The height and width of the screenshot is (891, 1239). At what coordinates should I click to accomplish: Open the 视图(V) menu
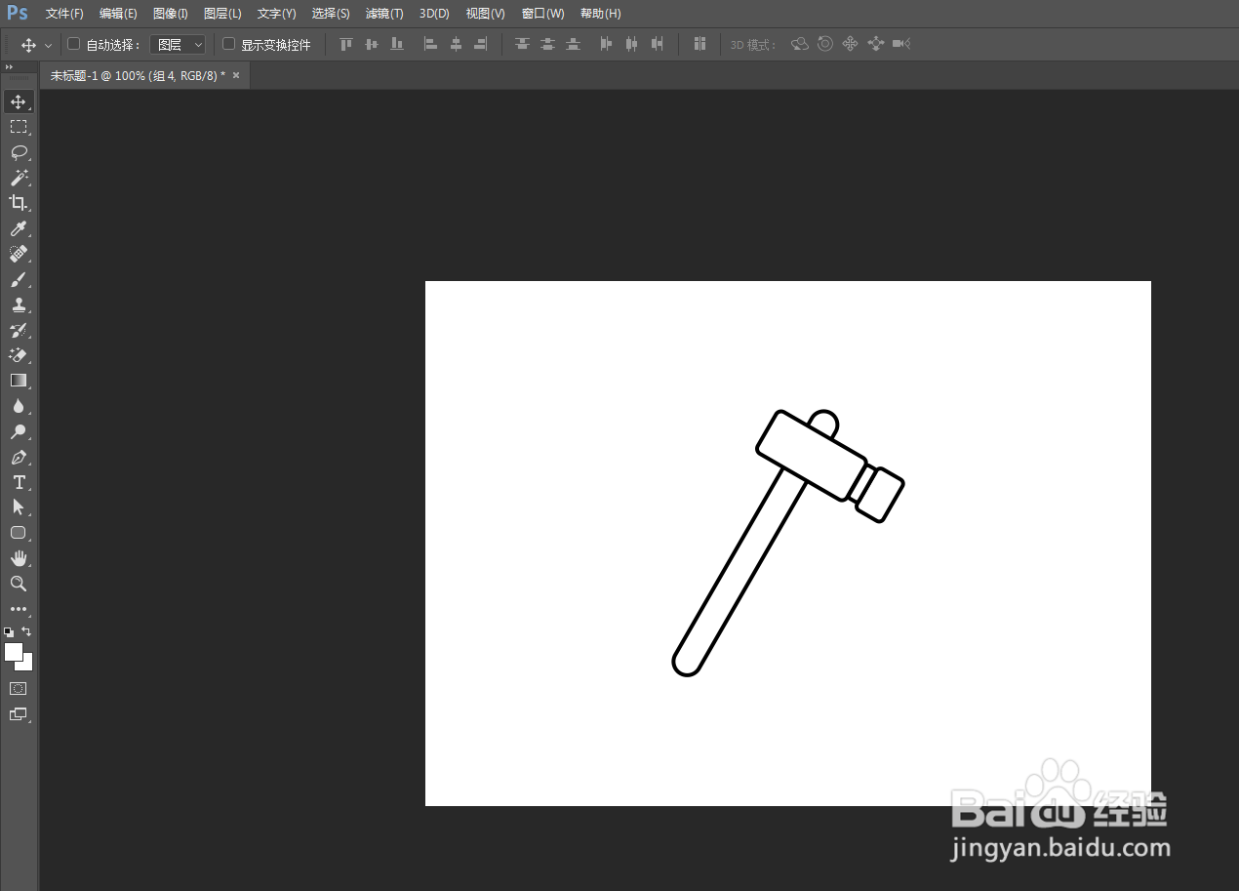pyautogui.click(x=485, y=14)
